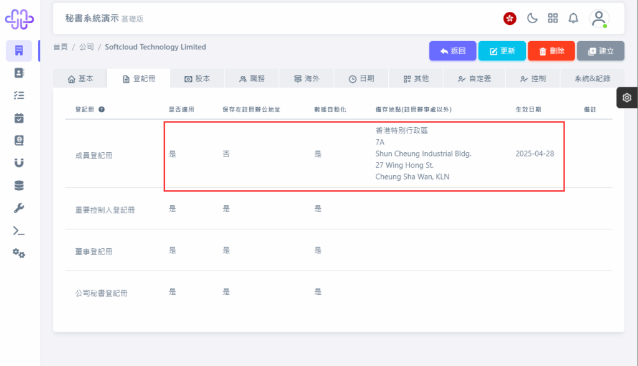Screen dimensions: 638x366
Task: Click the help icon beside 登記冊 header
Action: click(x=102, y=109)
